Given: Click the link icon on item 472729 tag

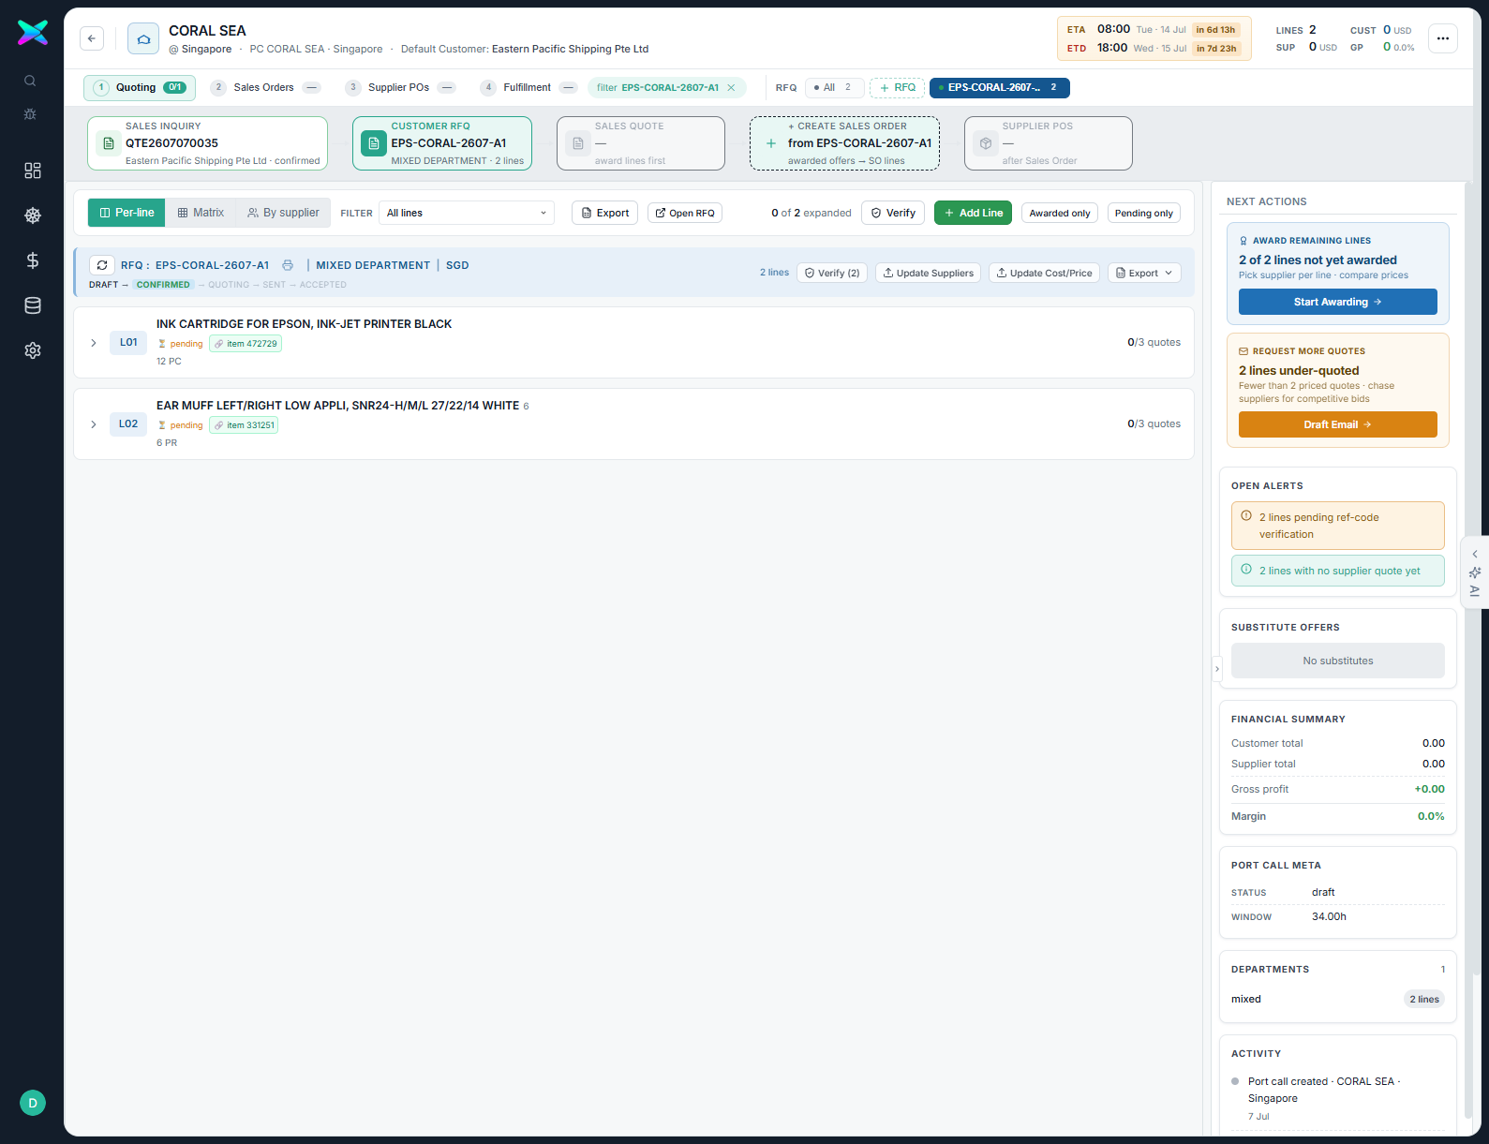Looking at the screenshot, I should coord(219,344).
